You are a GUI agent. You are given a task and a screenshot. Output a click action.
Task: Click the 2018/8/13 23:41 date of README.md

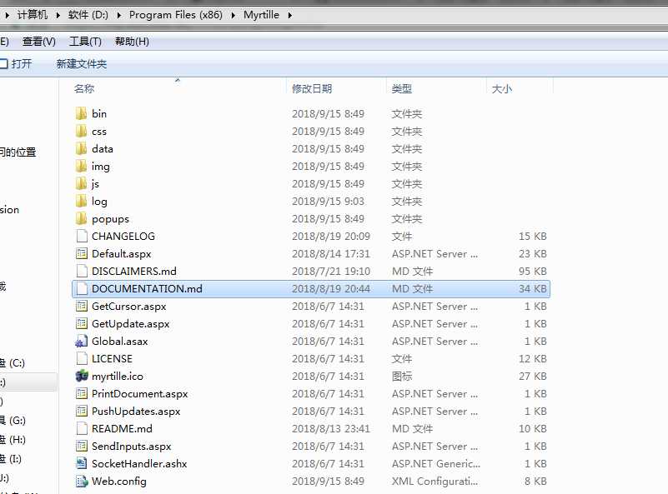(331, 428)
